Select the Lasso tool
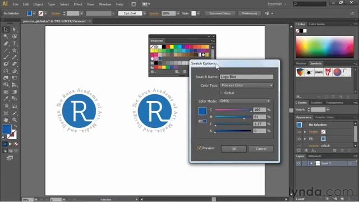The width and height of the screenshot is (359, 202). tap(14, 36)
